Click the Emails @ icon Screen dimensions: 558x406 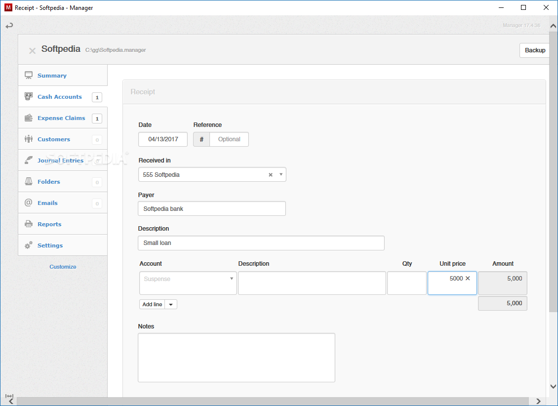click(x=29, y=203)
